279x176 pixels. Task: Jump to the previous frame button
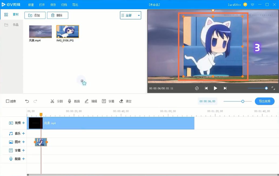[x=206, y=88]
